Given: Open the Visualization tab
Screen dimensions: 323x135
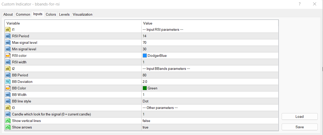Looking at the screenshot, I should (x=82, y=14).
